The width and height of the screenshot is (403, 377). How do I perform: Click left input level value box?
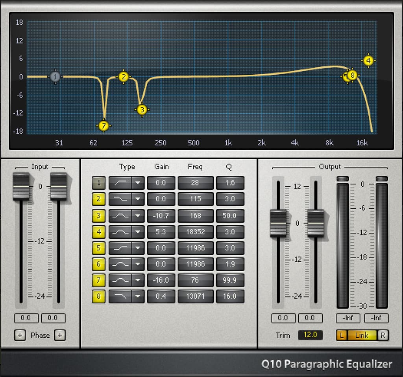(x=26, y=318)
